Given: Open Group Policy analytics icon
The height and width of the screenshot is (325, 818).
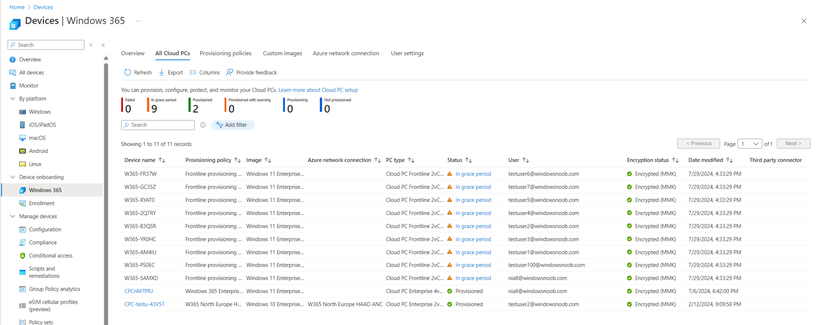Looking at the screenshot, I should (23, 289).
